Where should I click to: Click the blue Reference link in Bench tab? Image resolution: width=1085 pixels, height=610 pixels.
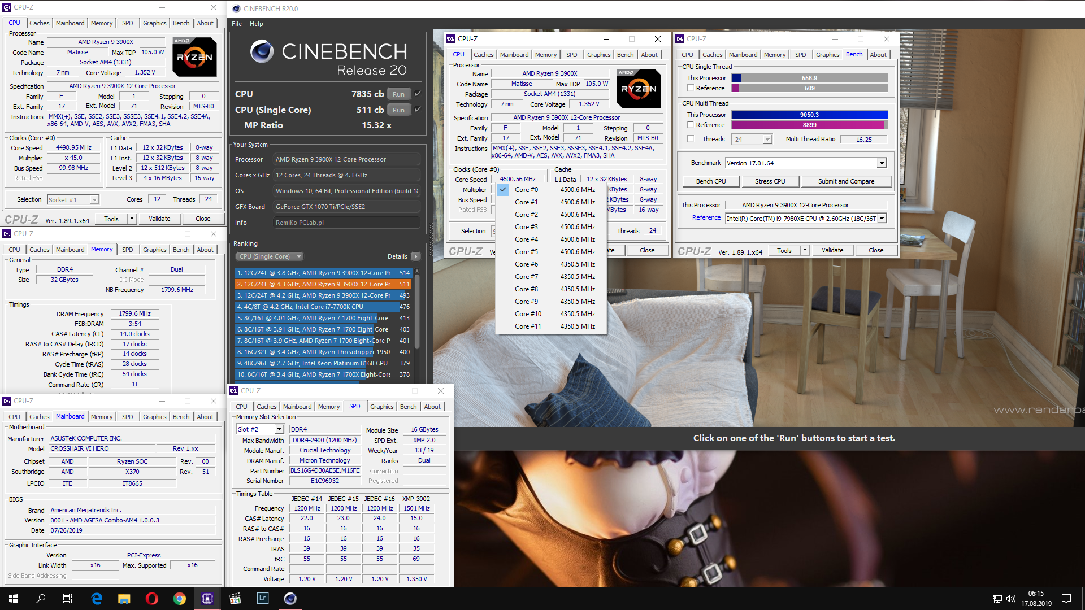(706, 217)
